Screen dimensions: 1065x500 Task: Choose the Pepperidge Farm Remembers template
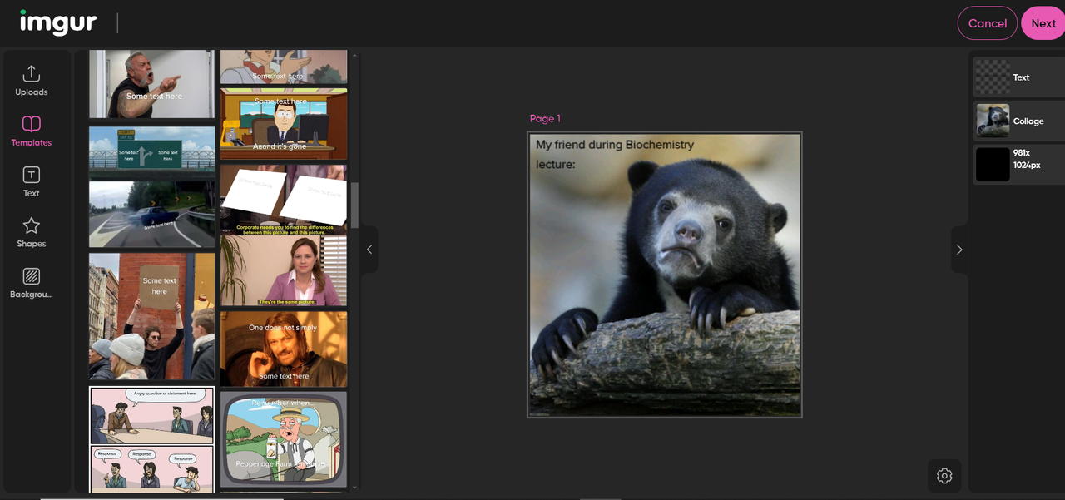(x=284, y=439)
